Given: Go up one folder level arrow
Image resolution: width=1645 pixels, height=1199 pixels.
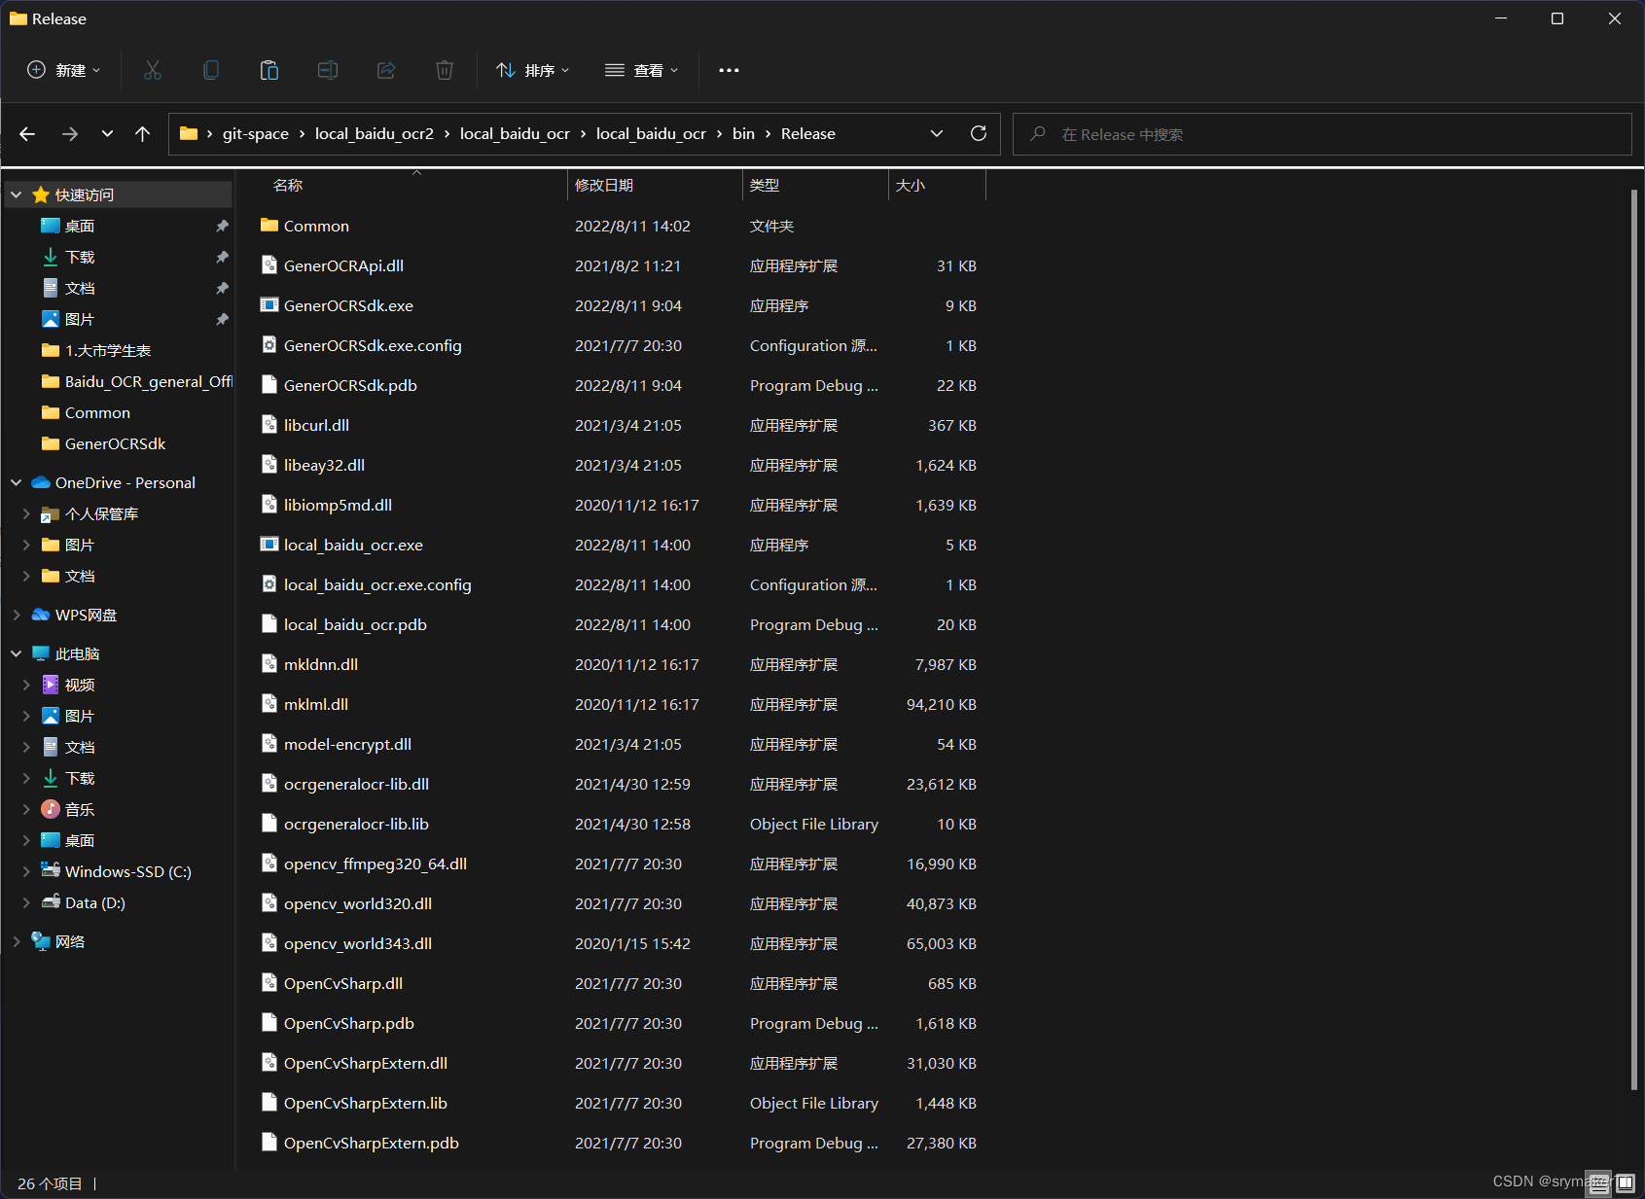Looking at the screenshot, I should pos(142,134).
